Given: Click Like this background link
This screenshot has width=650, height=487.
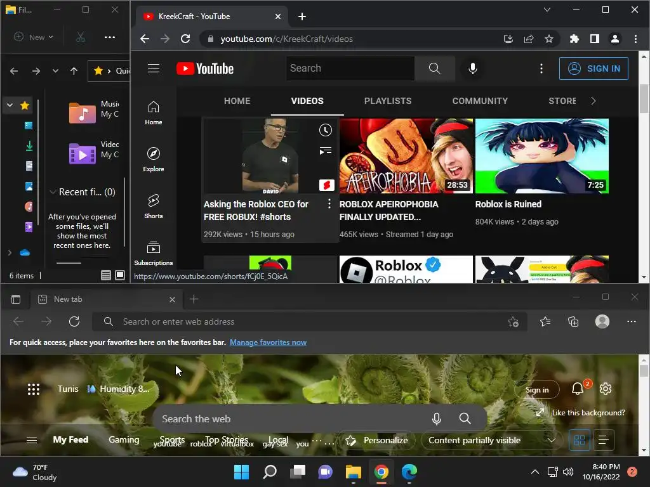Looking at the screenshot, I should (581, 412).
